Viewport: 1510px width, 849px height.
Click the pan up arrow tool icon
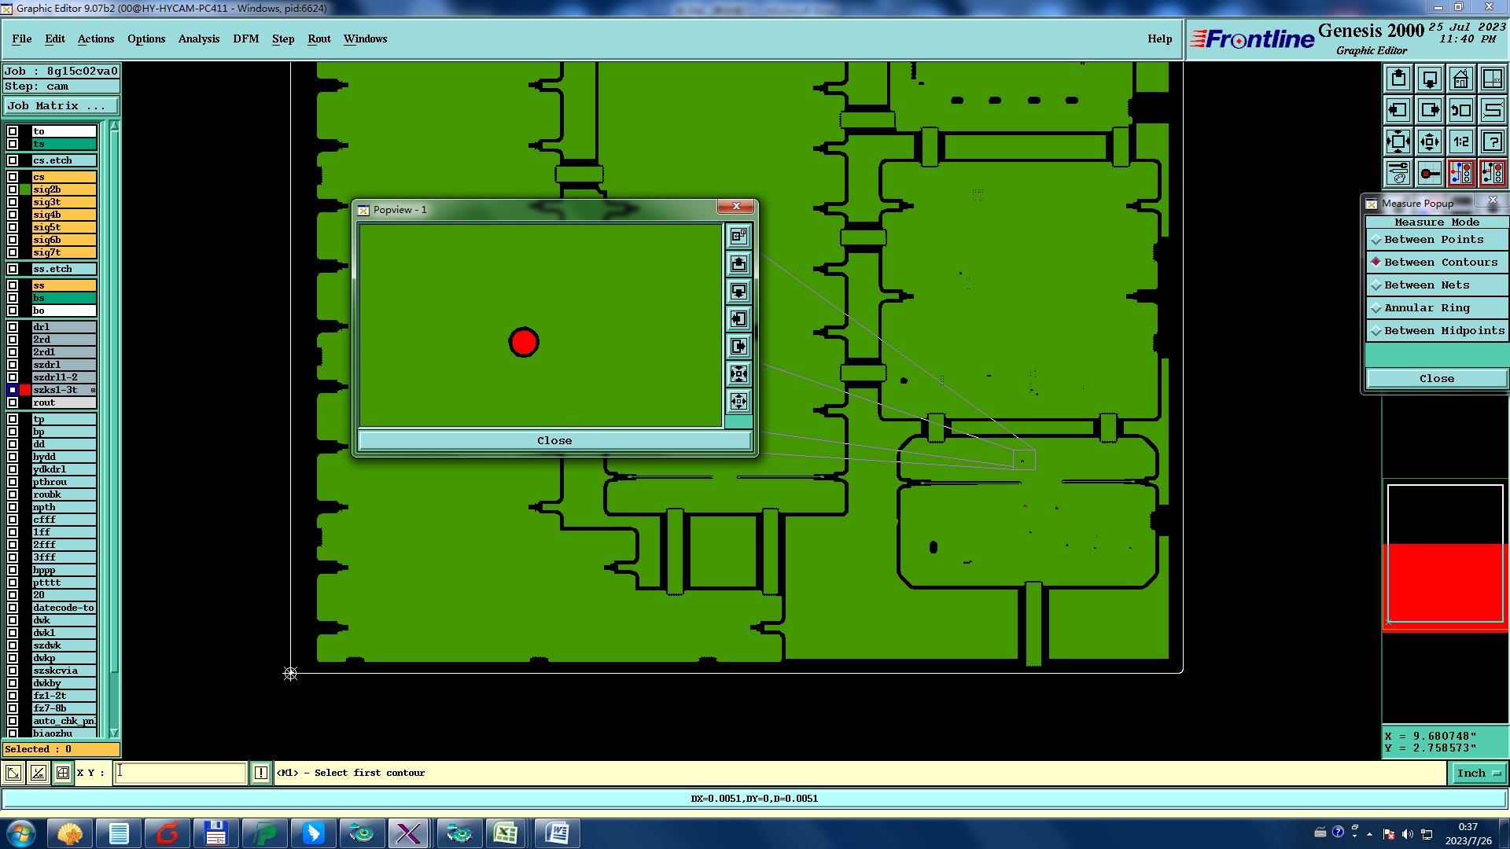1398,79
